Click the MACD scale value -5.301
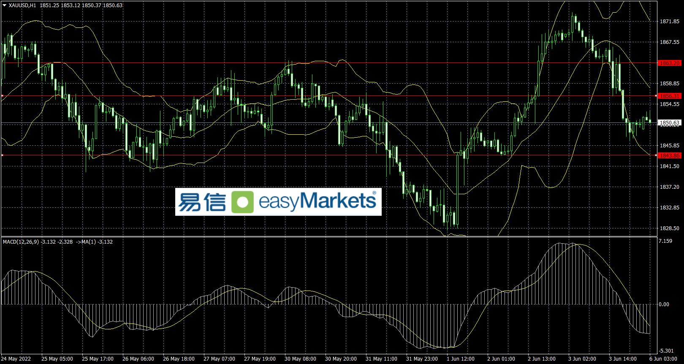The height and width of the screenshot is (364, 684). 666,350
